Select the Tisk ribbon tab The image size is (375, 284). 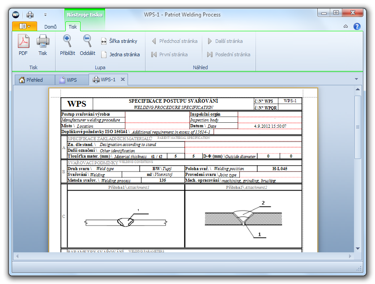pyautogui.click(x=72, y=27)
